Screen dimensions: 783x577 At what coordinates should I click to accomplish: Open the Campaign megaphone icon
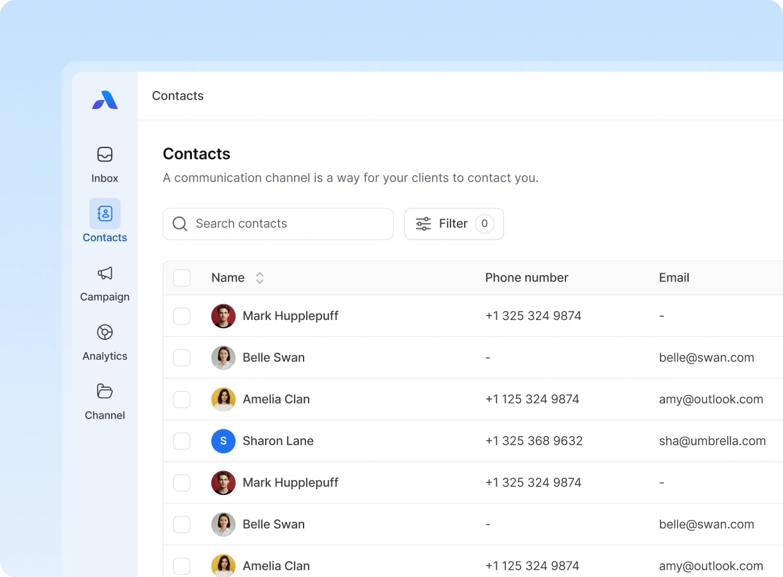click(105, 273)
